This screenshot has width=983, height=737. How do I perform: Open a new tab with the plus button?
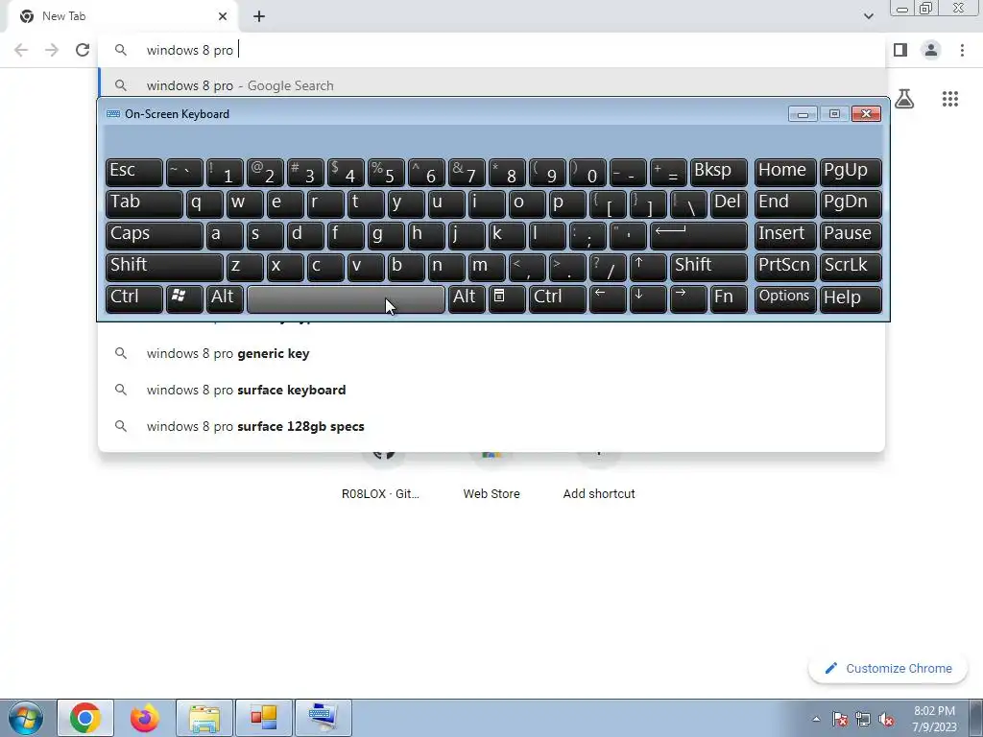259,16
